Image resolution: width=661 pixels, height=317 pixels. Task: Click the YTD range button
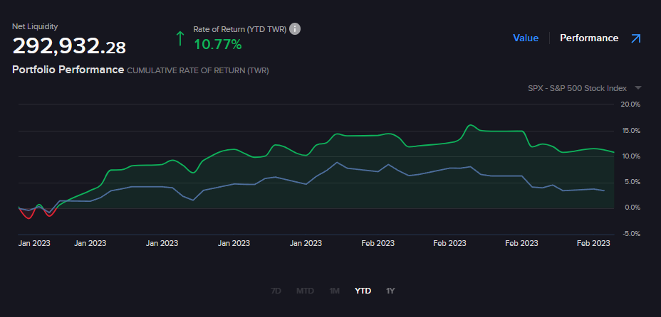363,291
